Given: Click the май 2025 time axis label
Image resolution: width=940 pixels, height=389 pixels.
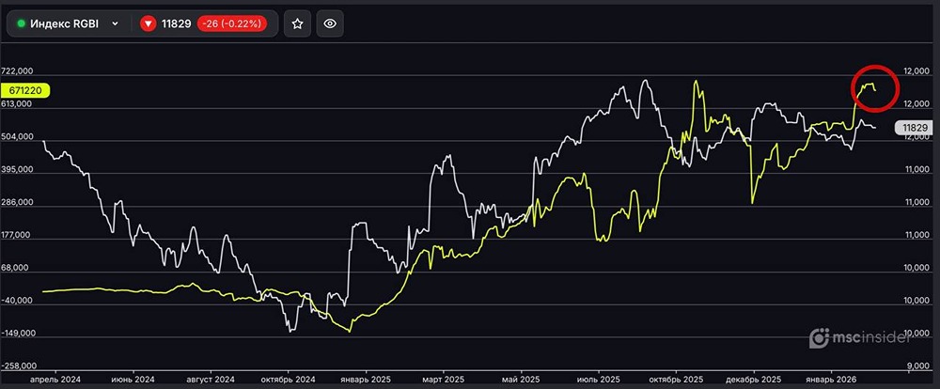Looking at the screenshot, I should (x=523, y=379).
